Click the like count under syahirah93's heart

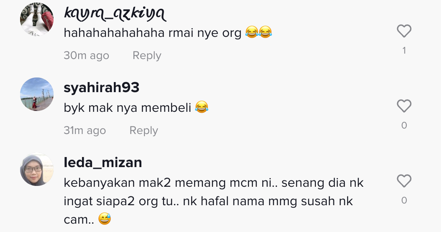[404, 126]
